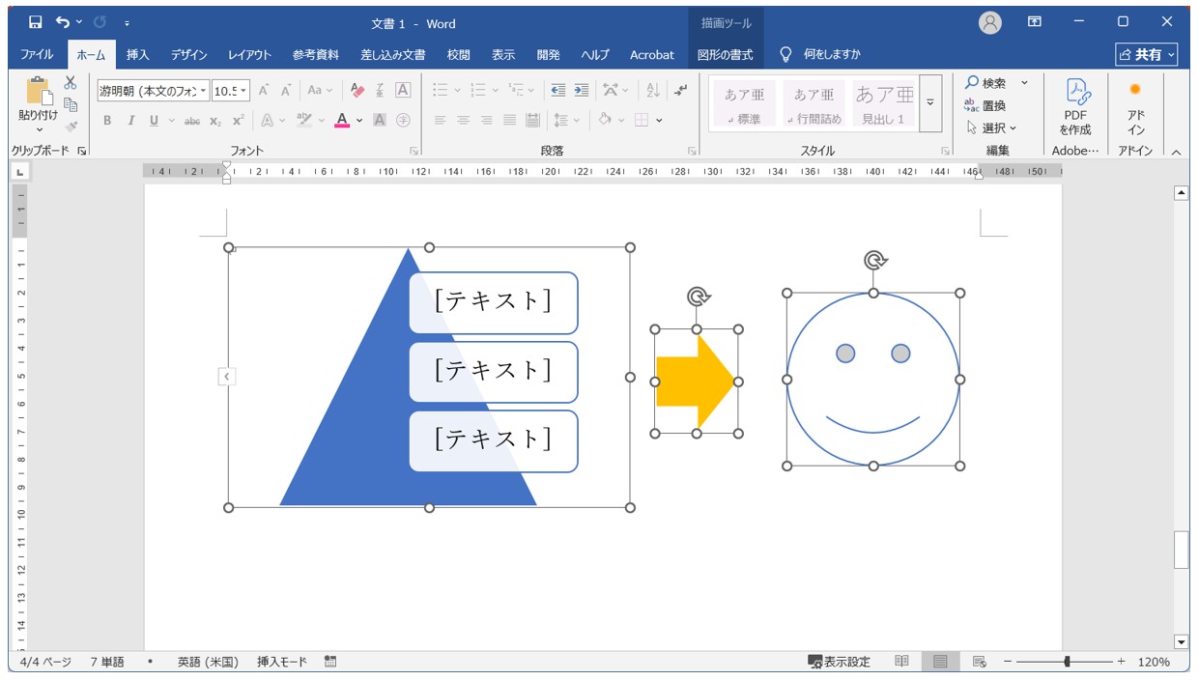Apply the 標準 style

[x=744, y=103]
